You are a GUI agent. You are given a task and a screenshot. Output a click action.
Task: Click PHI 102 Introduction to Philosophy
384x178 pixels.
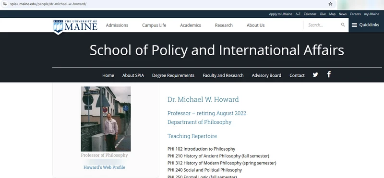click(201, 149)
